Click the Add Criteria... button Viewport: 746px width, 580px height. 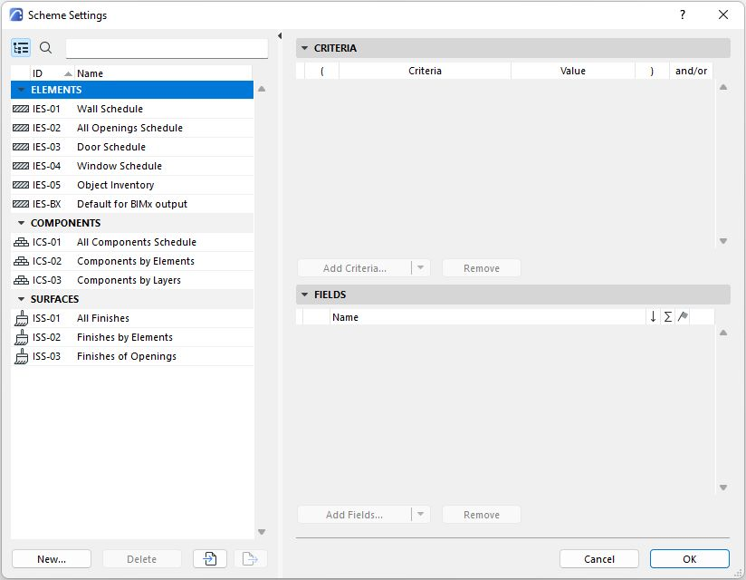pyautogui.click(x=355, y=267)
